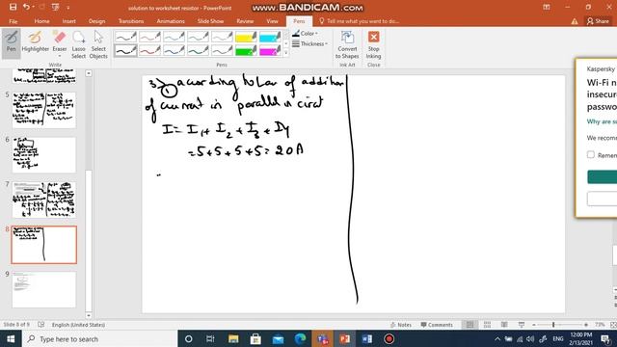Switch to the View tab
The width and height of the screenshot is (617, 347).
click(x=272, y=21)
